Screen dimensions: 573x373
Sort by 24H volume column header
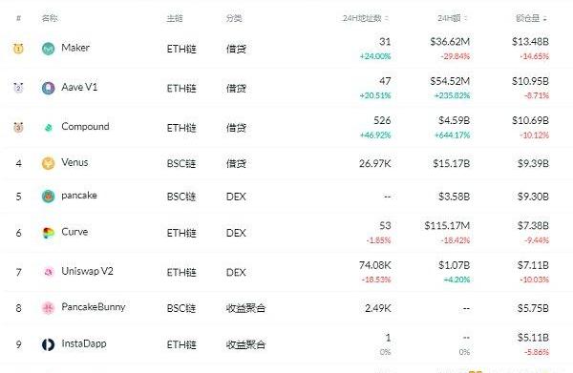(x=452, y=18)
